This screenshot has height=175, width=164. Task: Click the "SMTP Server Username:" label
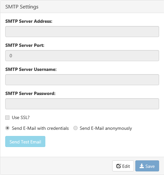pyautogui.click(x=31, y=69)
